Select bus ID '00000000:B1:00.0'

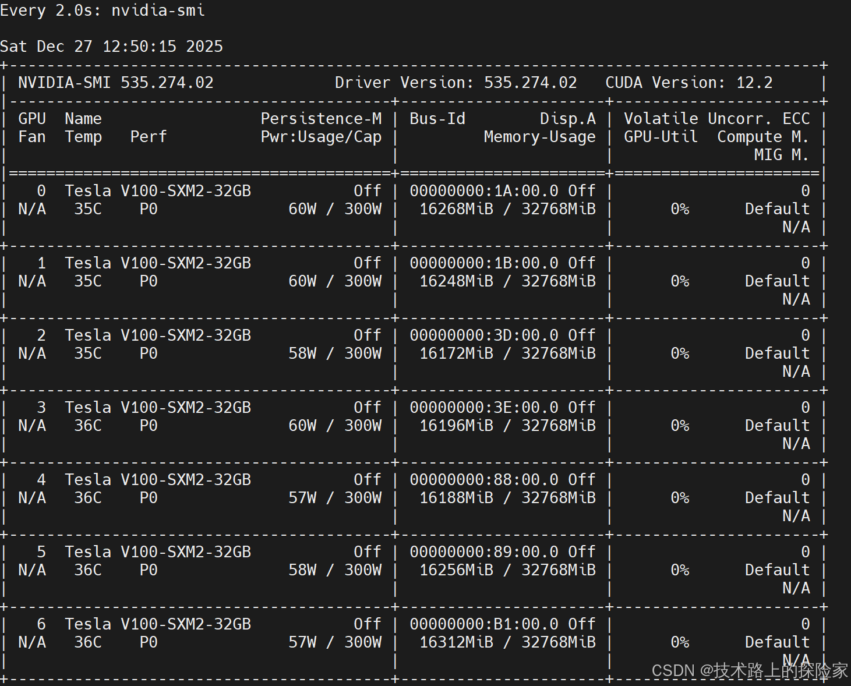484,624
